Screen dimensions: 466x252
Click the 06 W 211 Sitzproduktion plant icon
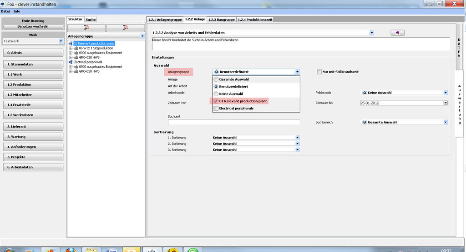point(76,48)
